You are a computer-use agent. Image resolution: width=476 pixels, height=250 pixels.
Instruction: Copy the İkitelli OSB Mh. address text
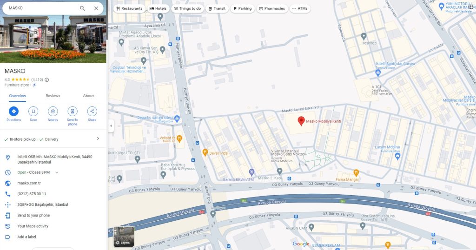coord(55,159)
